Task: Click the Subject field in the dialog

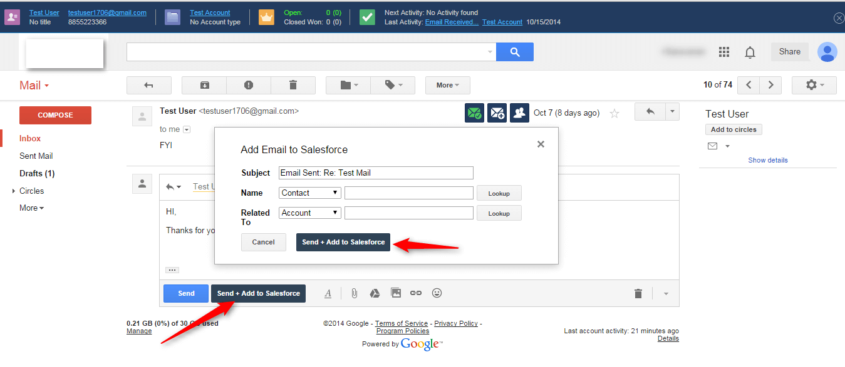Action: point(376,173)
